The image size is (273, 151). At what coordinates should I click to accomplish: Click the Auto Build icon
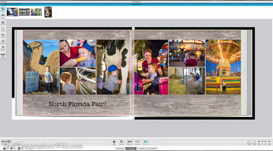pos(138,142)
